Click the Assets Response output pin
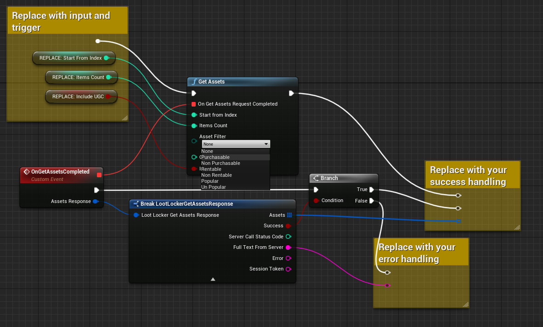 (95, 201)
